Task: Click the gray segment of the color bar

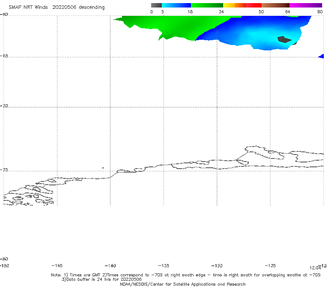Action: click(x=156, y=5)
